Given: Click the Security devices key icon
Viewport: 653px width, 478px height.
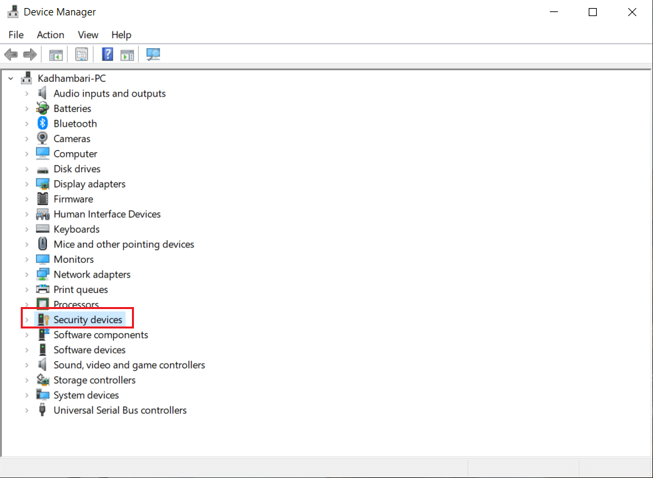Looking at the screenshot, I should coord(44,320).
